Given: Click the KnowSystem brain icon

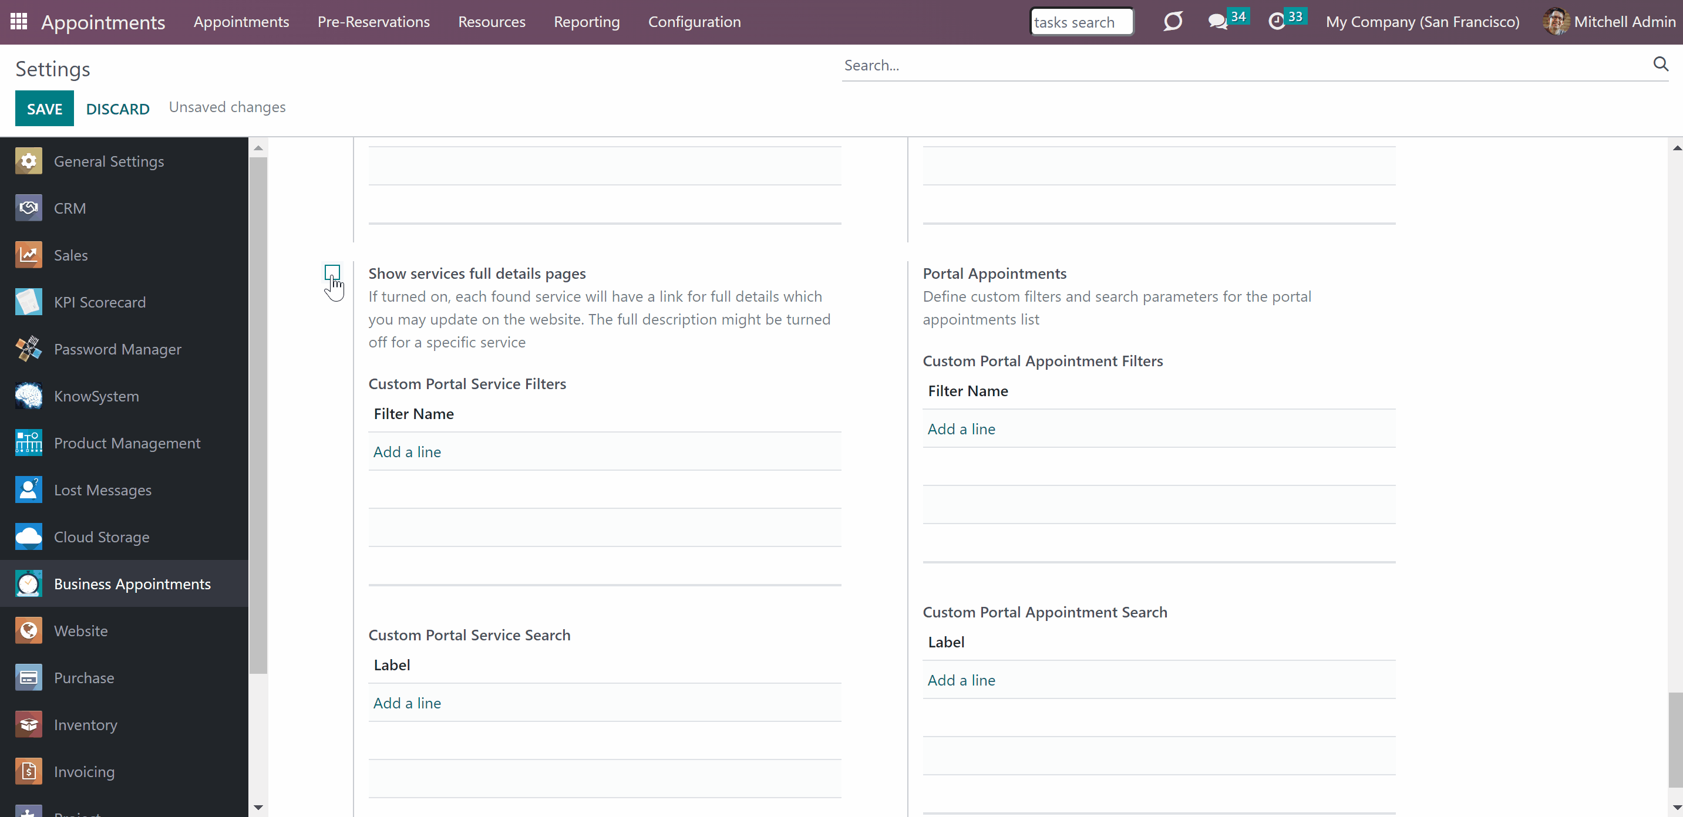Looking at the screenshot, I should click(x=29, y=396).
